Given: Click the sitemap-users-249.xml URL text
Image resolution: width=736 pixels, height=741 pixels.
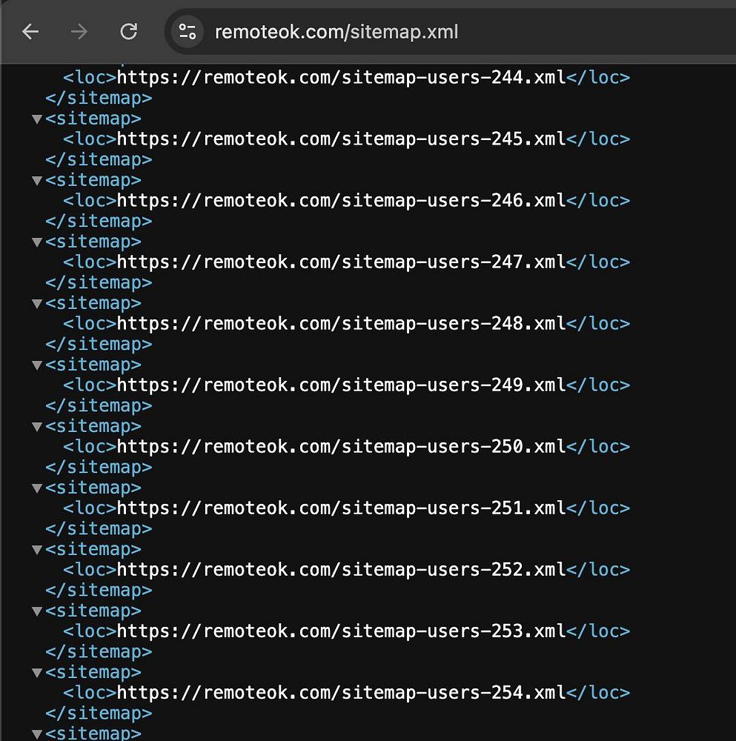Looking at the screenshot, I should (x=341, y=385).
